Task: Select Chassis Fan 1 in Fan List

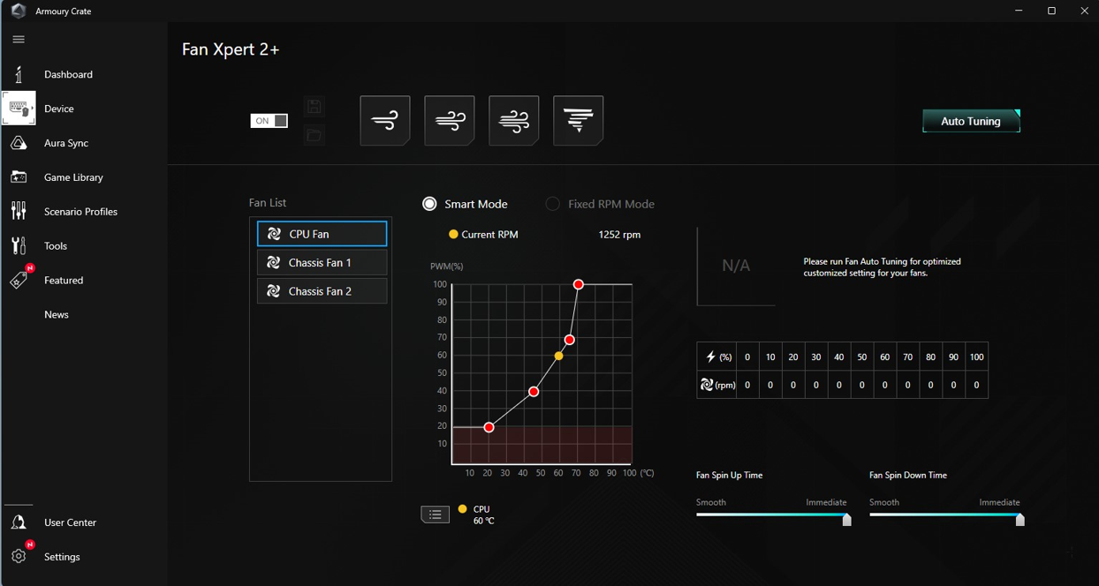Action: click(322, 262)
